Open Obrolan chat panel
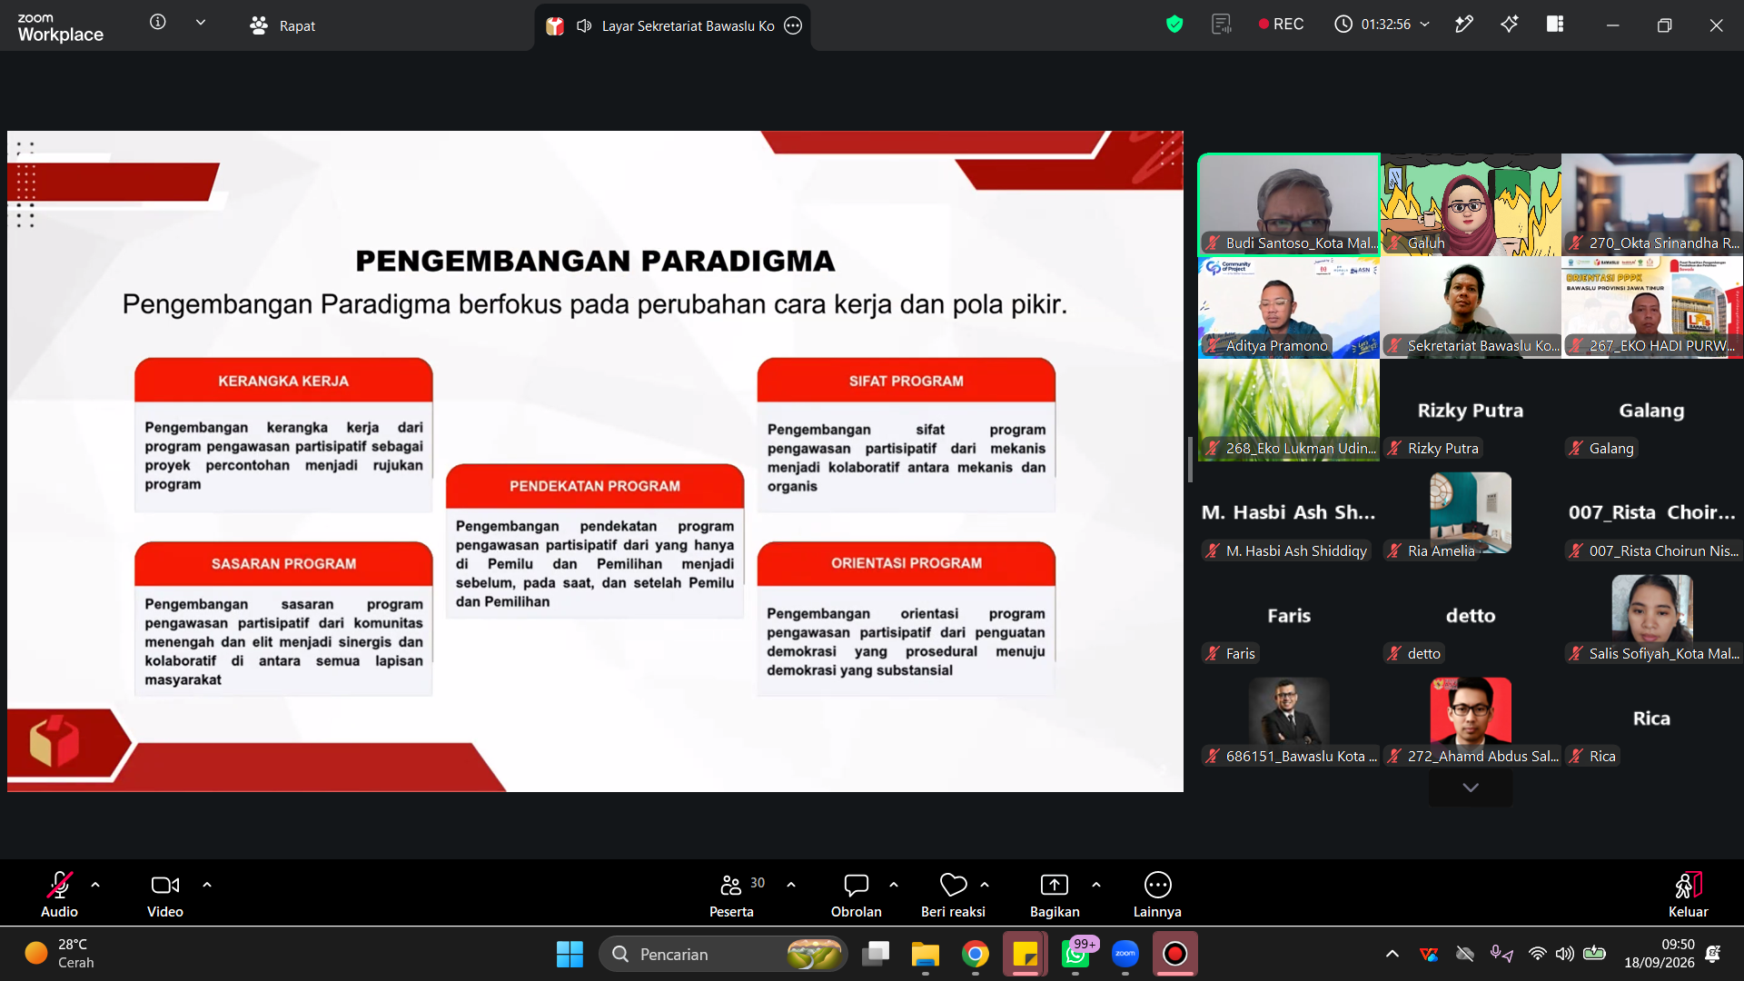 (856, 895)
